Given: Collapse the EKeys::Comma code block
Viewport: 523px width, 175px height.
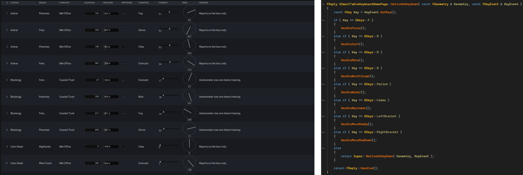Looking at the screenshot, I should [x=323, y=100].
